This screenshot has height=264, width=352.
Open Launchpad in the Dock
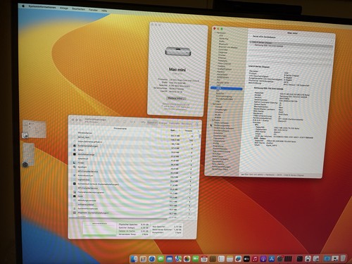tap(143, 259)
